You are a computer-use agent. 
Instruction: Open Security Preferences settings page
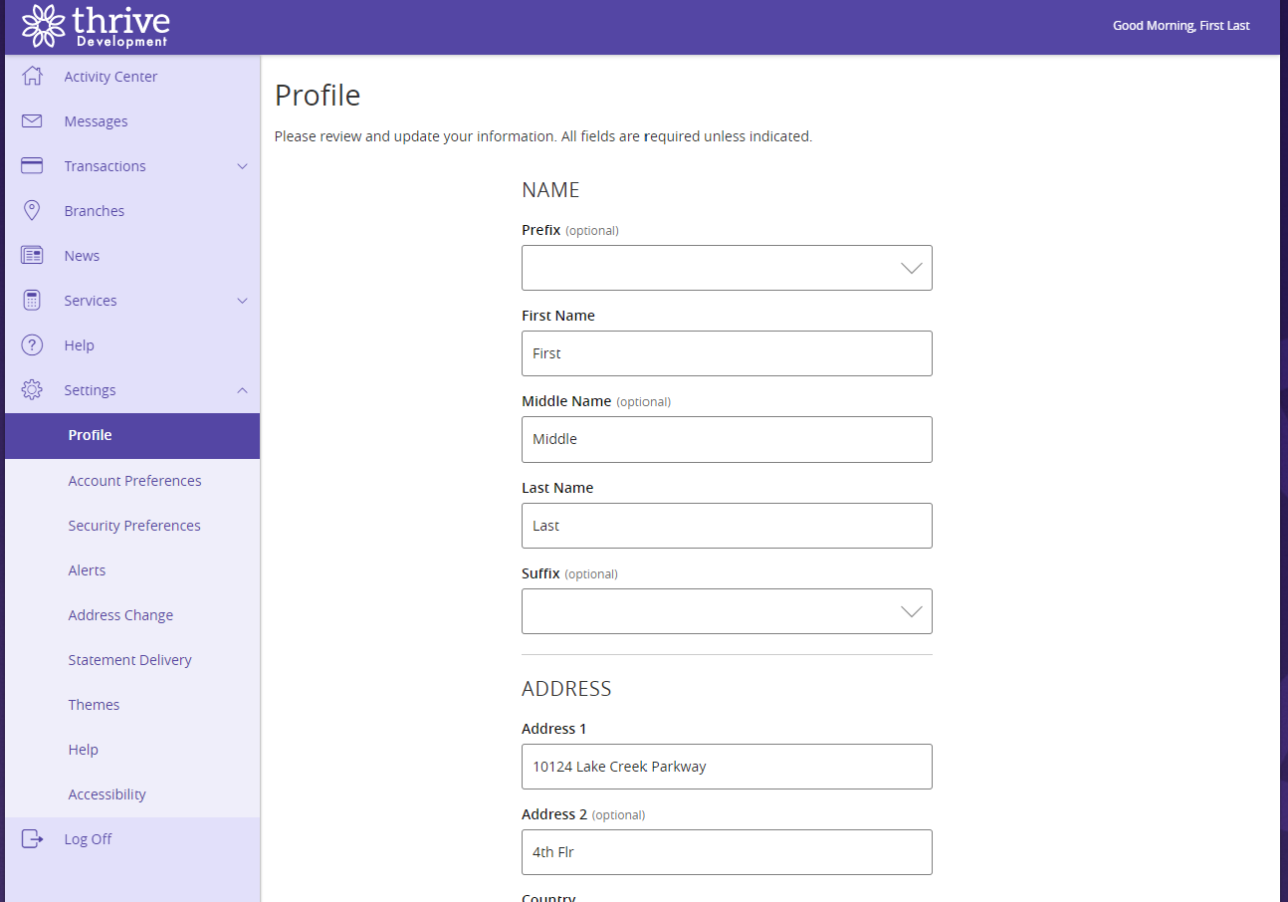click(132, 526)
